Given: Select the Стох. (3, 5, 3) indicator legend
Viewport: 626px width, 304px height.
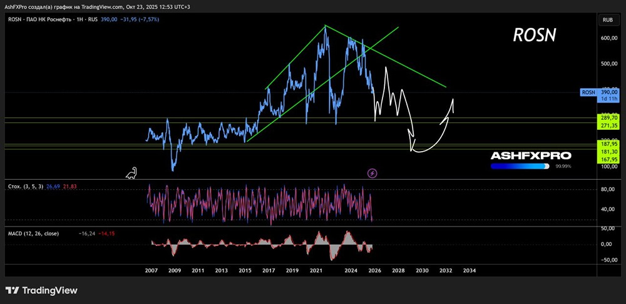Looking at the screenshot, I should 26,186.
